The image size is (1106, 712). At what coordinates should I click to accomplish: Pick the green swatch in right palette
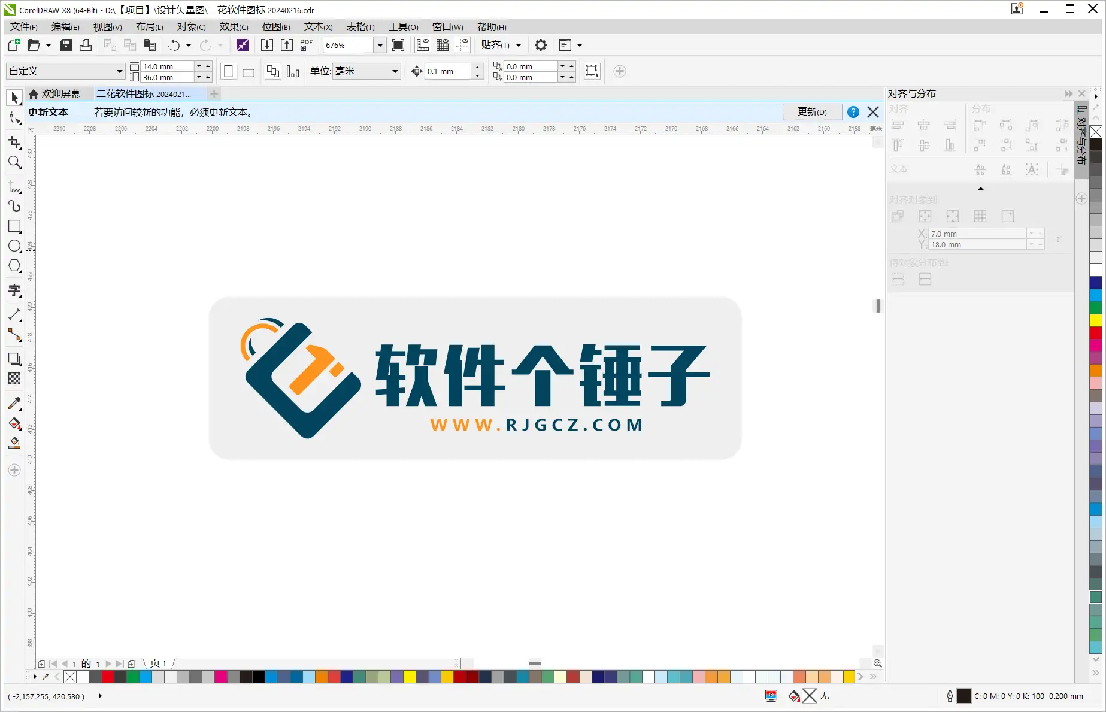[1096, 308]
